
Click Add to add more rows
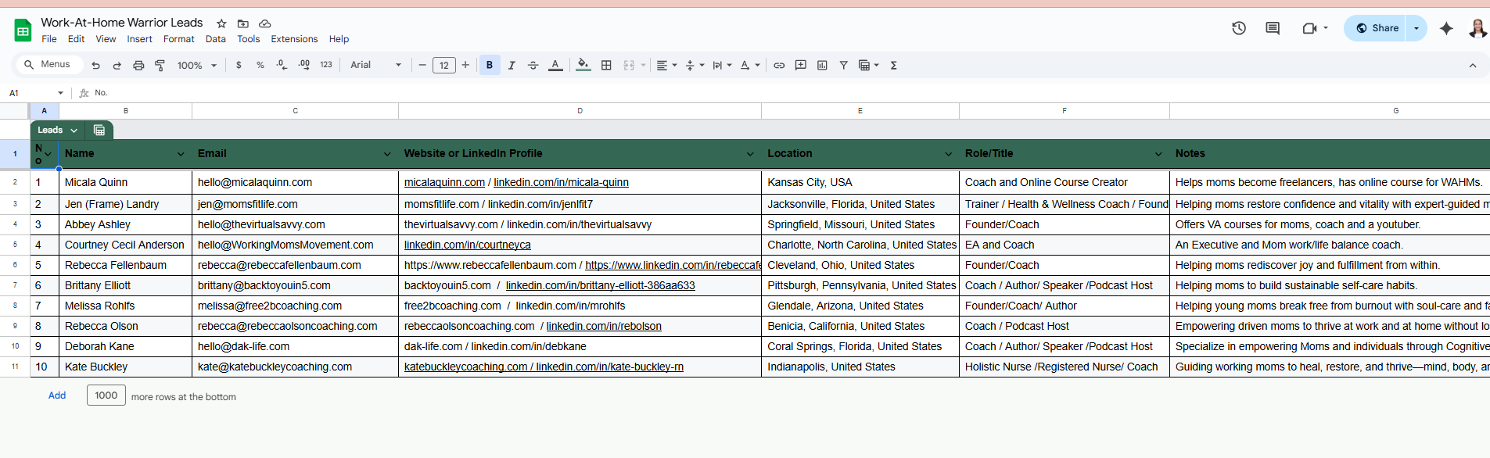pos(57,395)
